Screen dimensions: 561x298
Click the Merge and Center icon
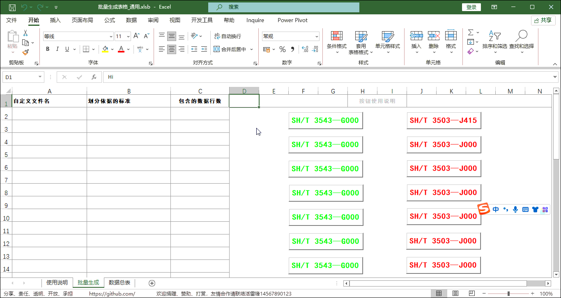[217, 49]
